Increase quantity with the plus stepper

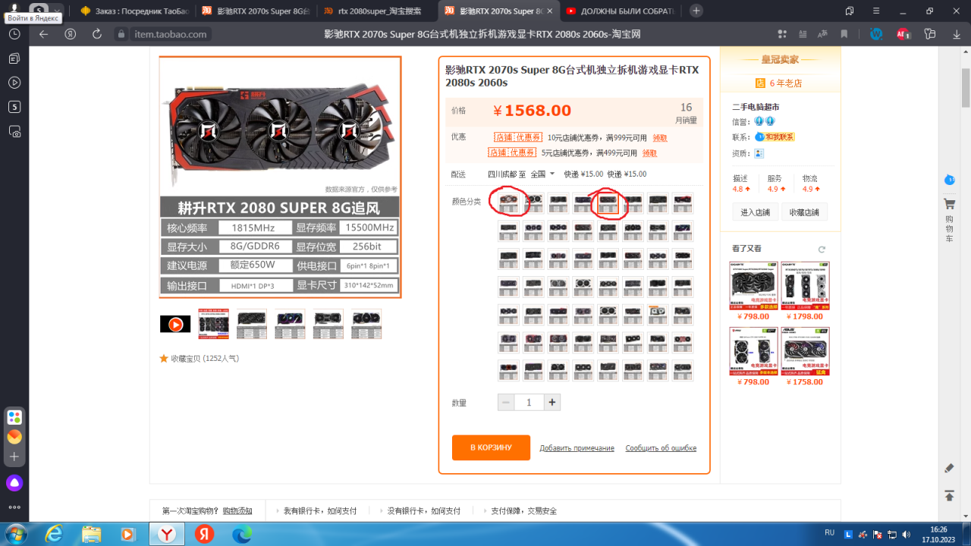[x=551, y=403]
